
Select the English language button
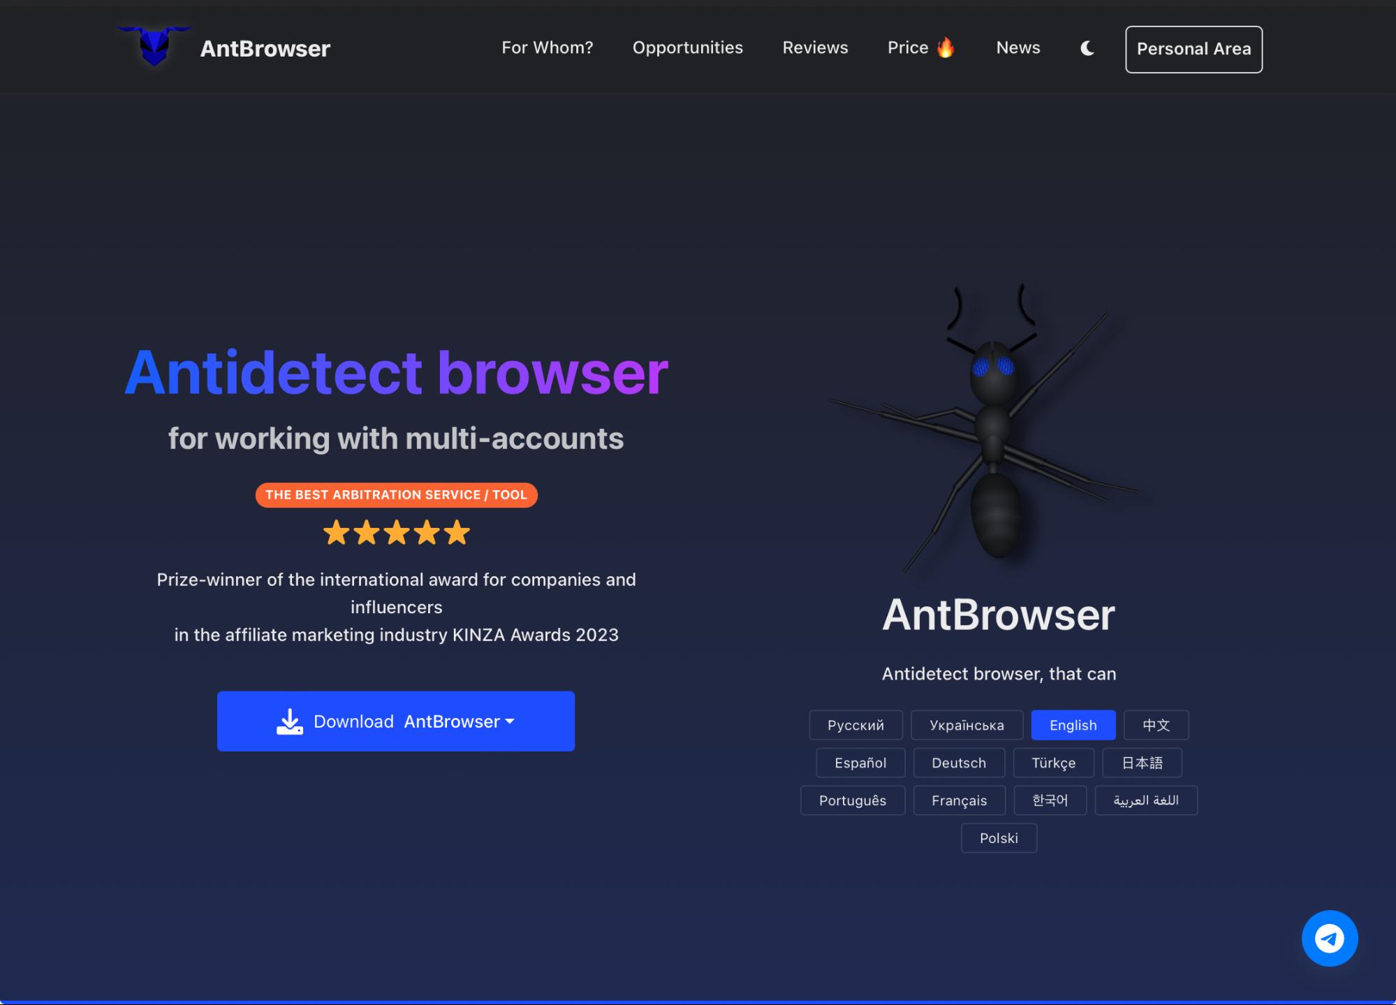[1072, 724]
